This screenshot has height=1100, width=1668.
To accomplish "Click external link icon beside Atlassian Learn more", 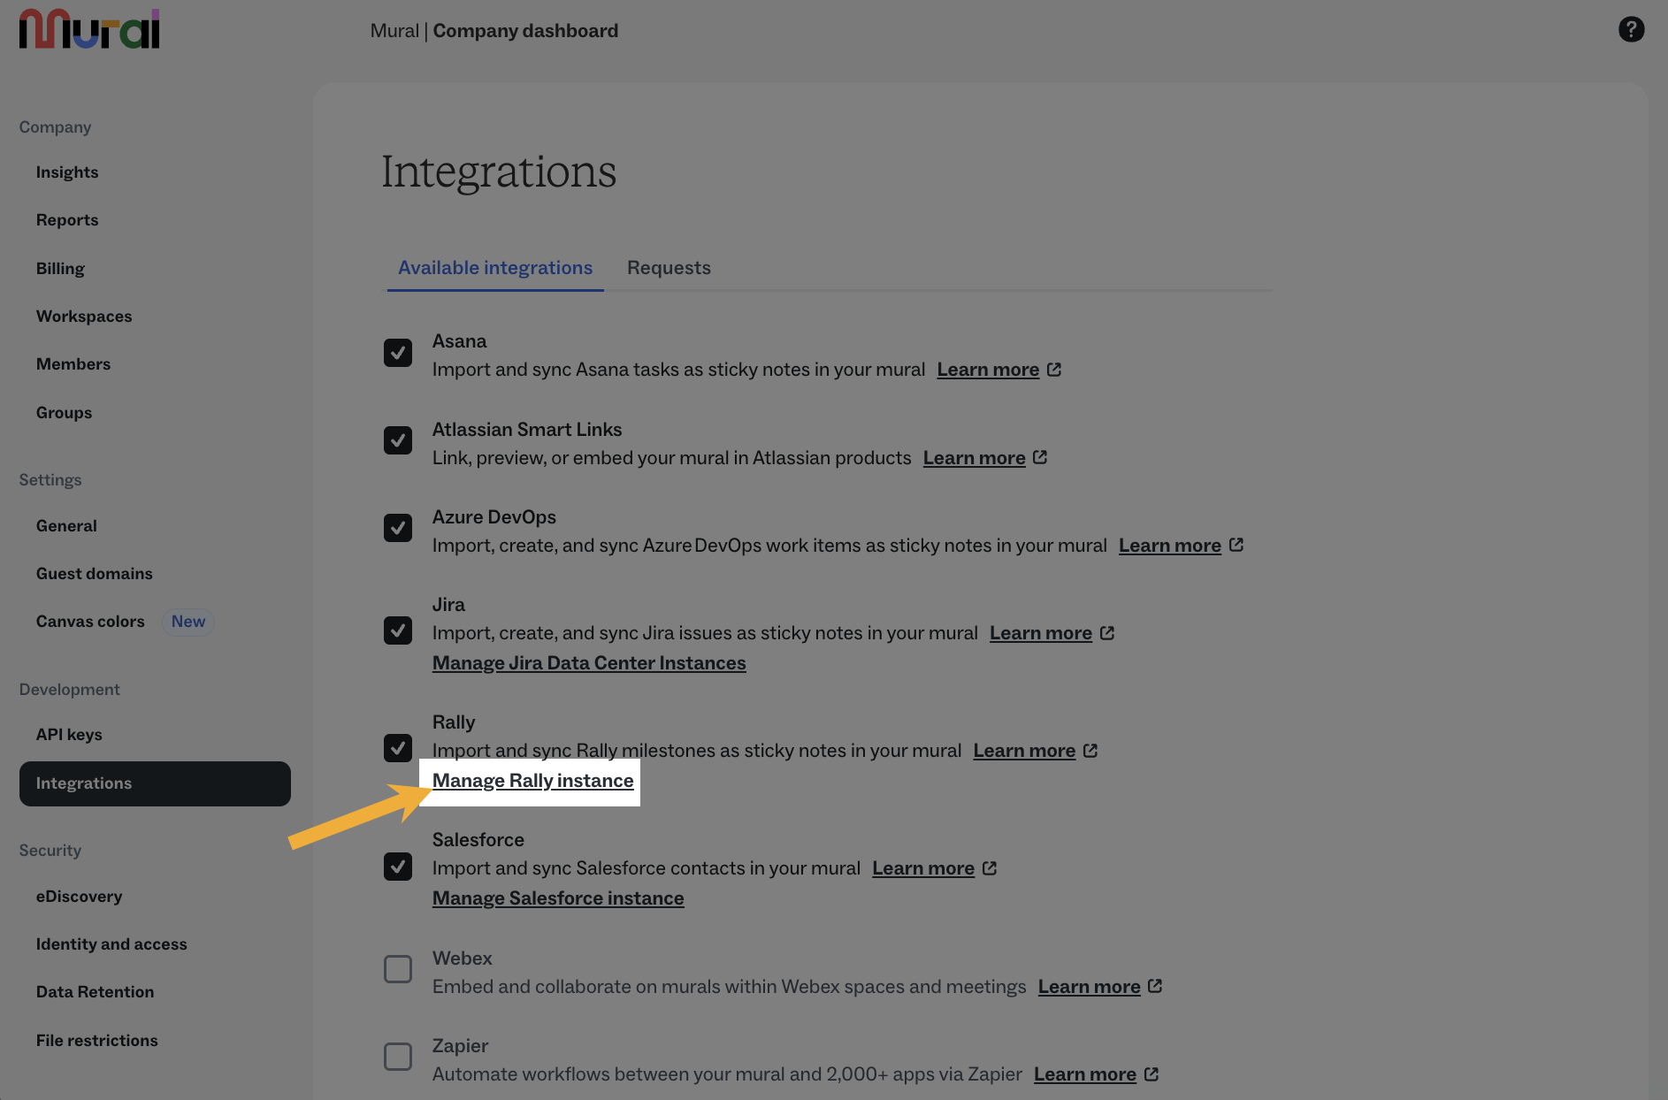I will 1040,457.
